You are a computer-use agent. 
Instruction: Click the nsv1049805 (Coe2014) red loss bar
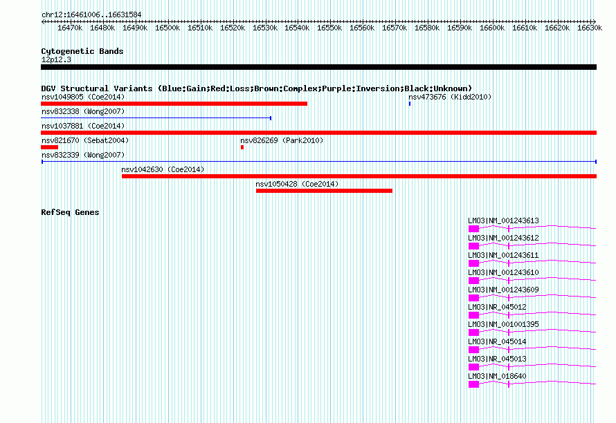coord(174,104)
